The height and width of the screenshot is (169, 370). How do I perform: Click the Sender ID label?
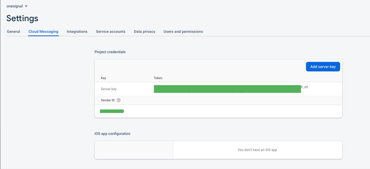108,100
